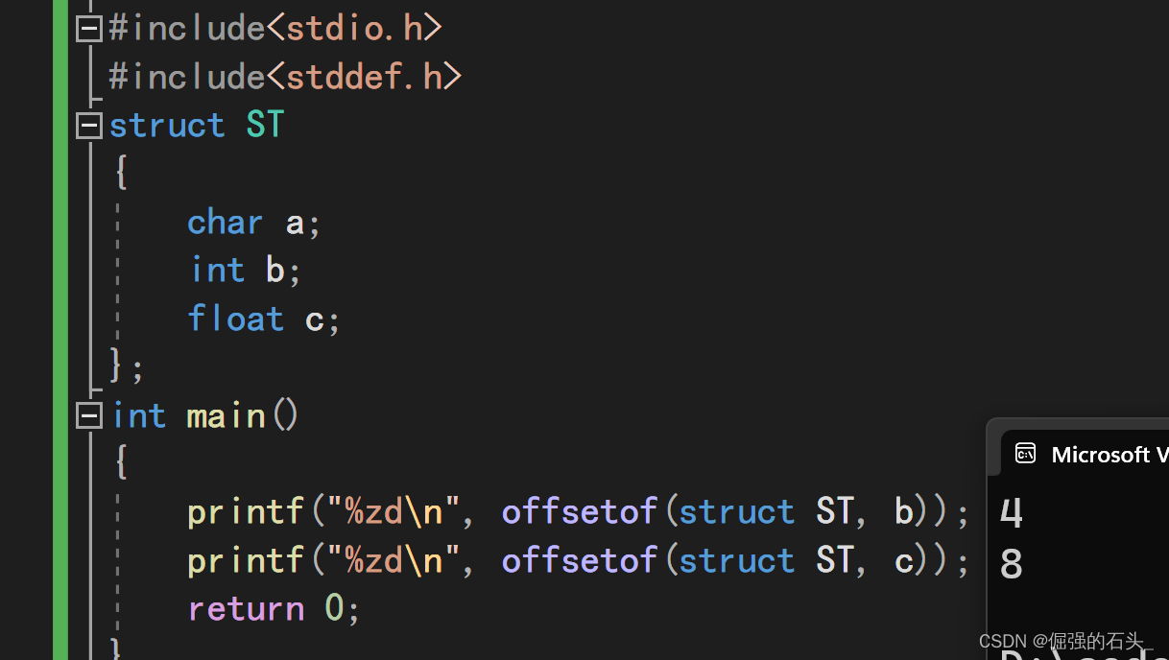Click the console output line showing 4

[x=1012, y=514]
